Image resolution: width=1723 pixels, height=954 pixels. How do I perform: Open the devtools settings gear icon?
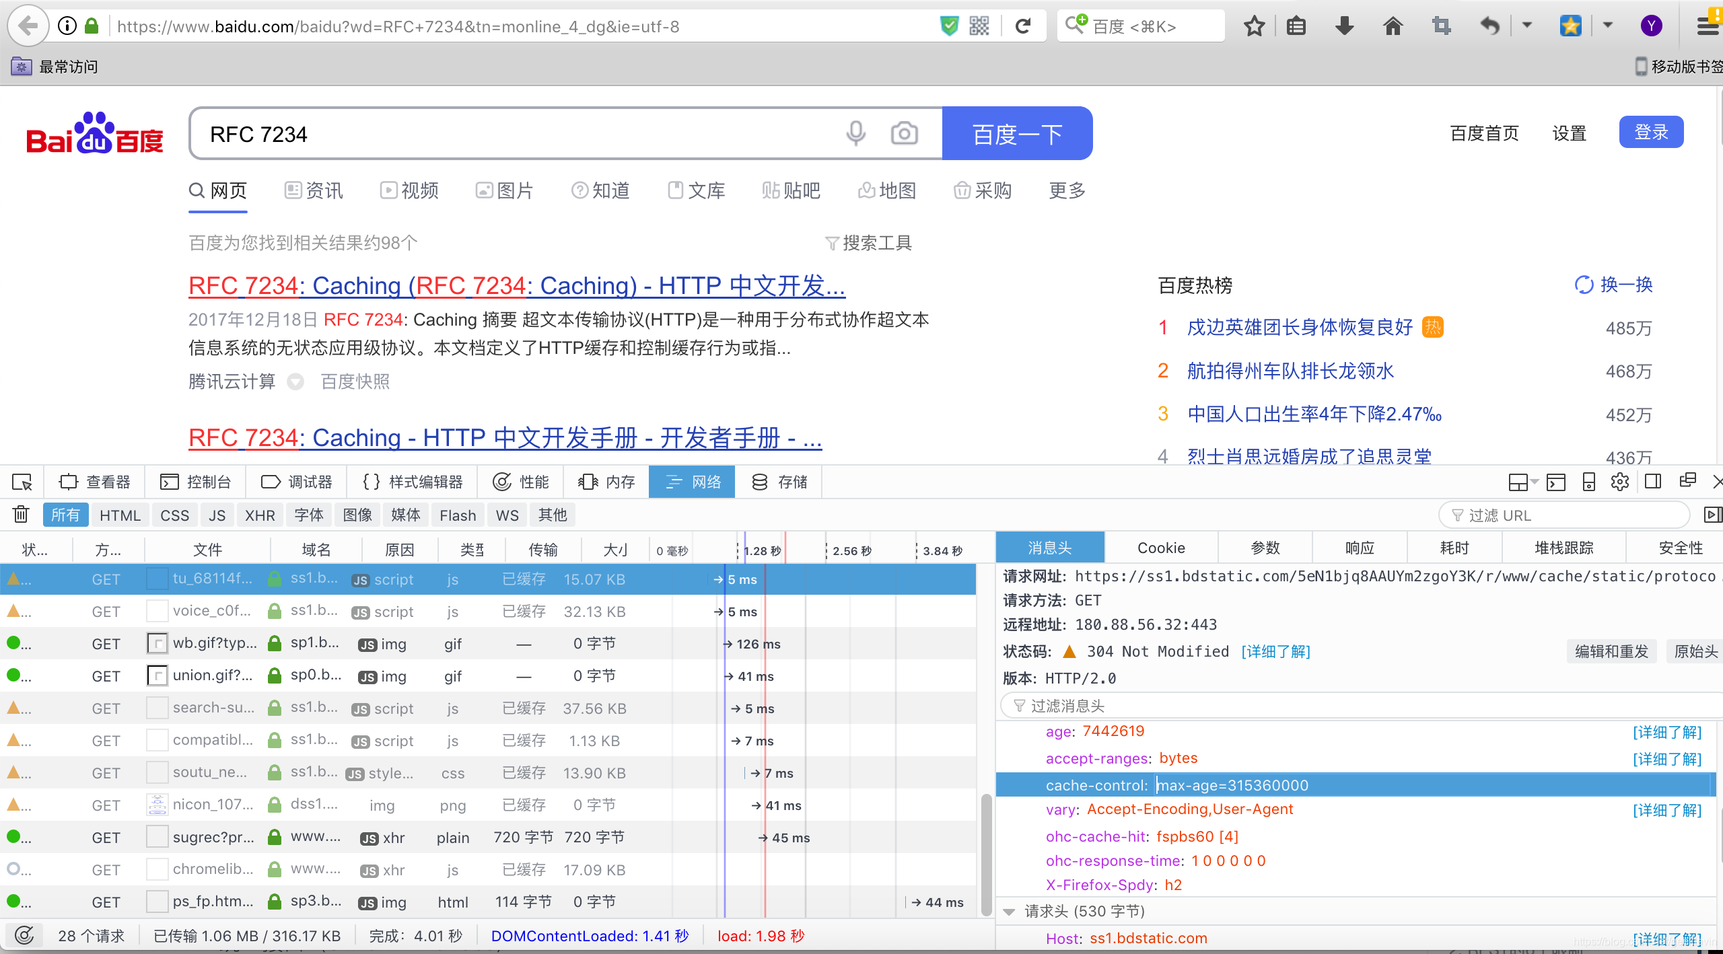(1620, 482)
